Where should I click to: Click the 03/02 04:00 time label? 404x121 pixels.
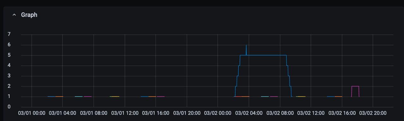point(249,113)
